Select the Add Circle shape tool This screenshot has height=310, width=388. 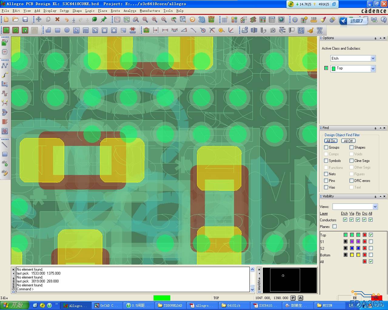(67, 30)
